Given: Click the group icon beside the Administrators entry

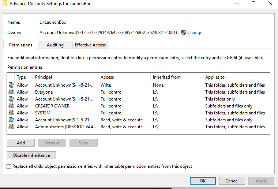Looking at the screenshot, I should click(11, 126).
